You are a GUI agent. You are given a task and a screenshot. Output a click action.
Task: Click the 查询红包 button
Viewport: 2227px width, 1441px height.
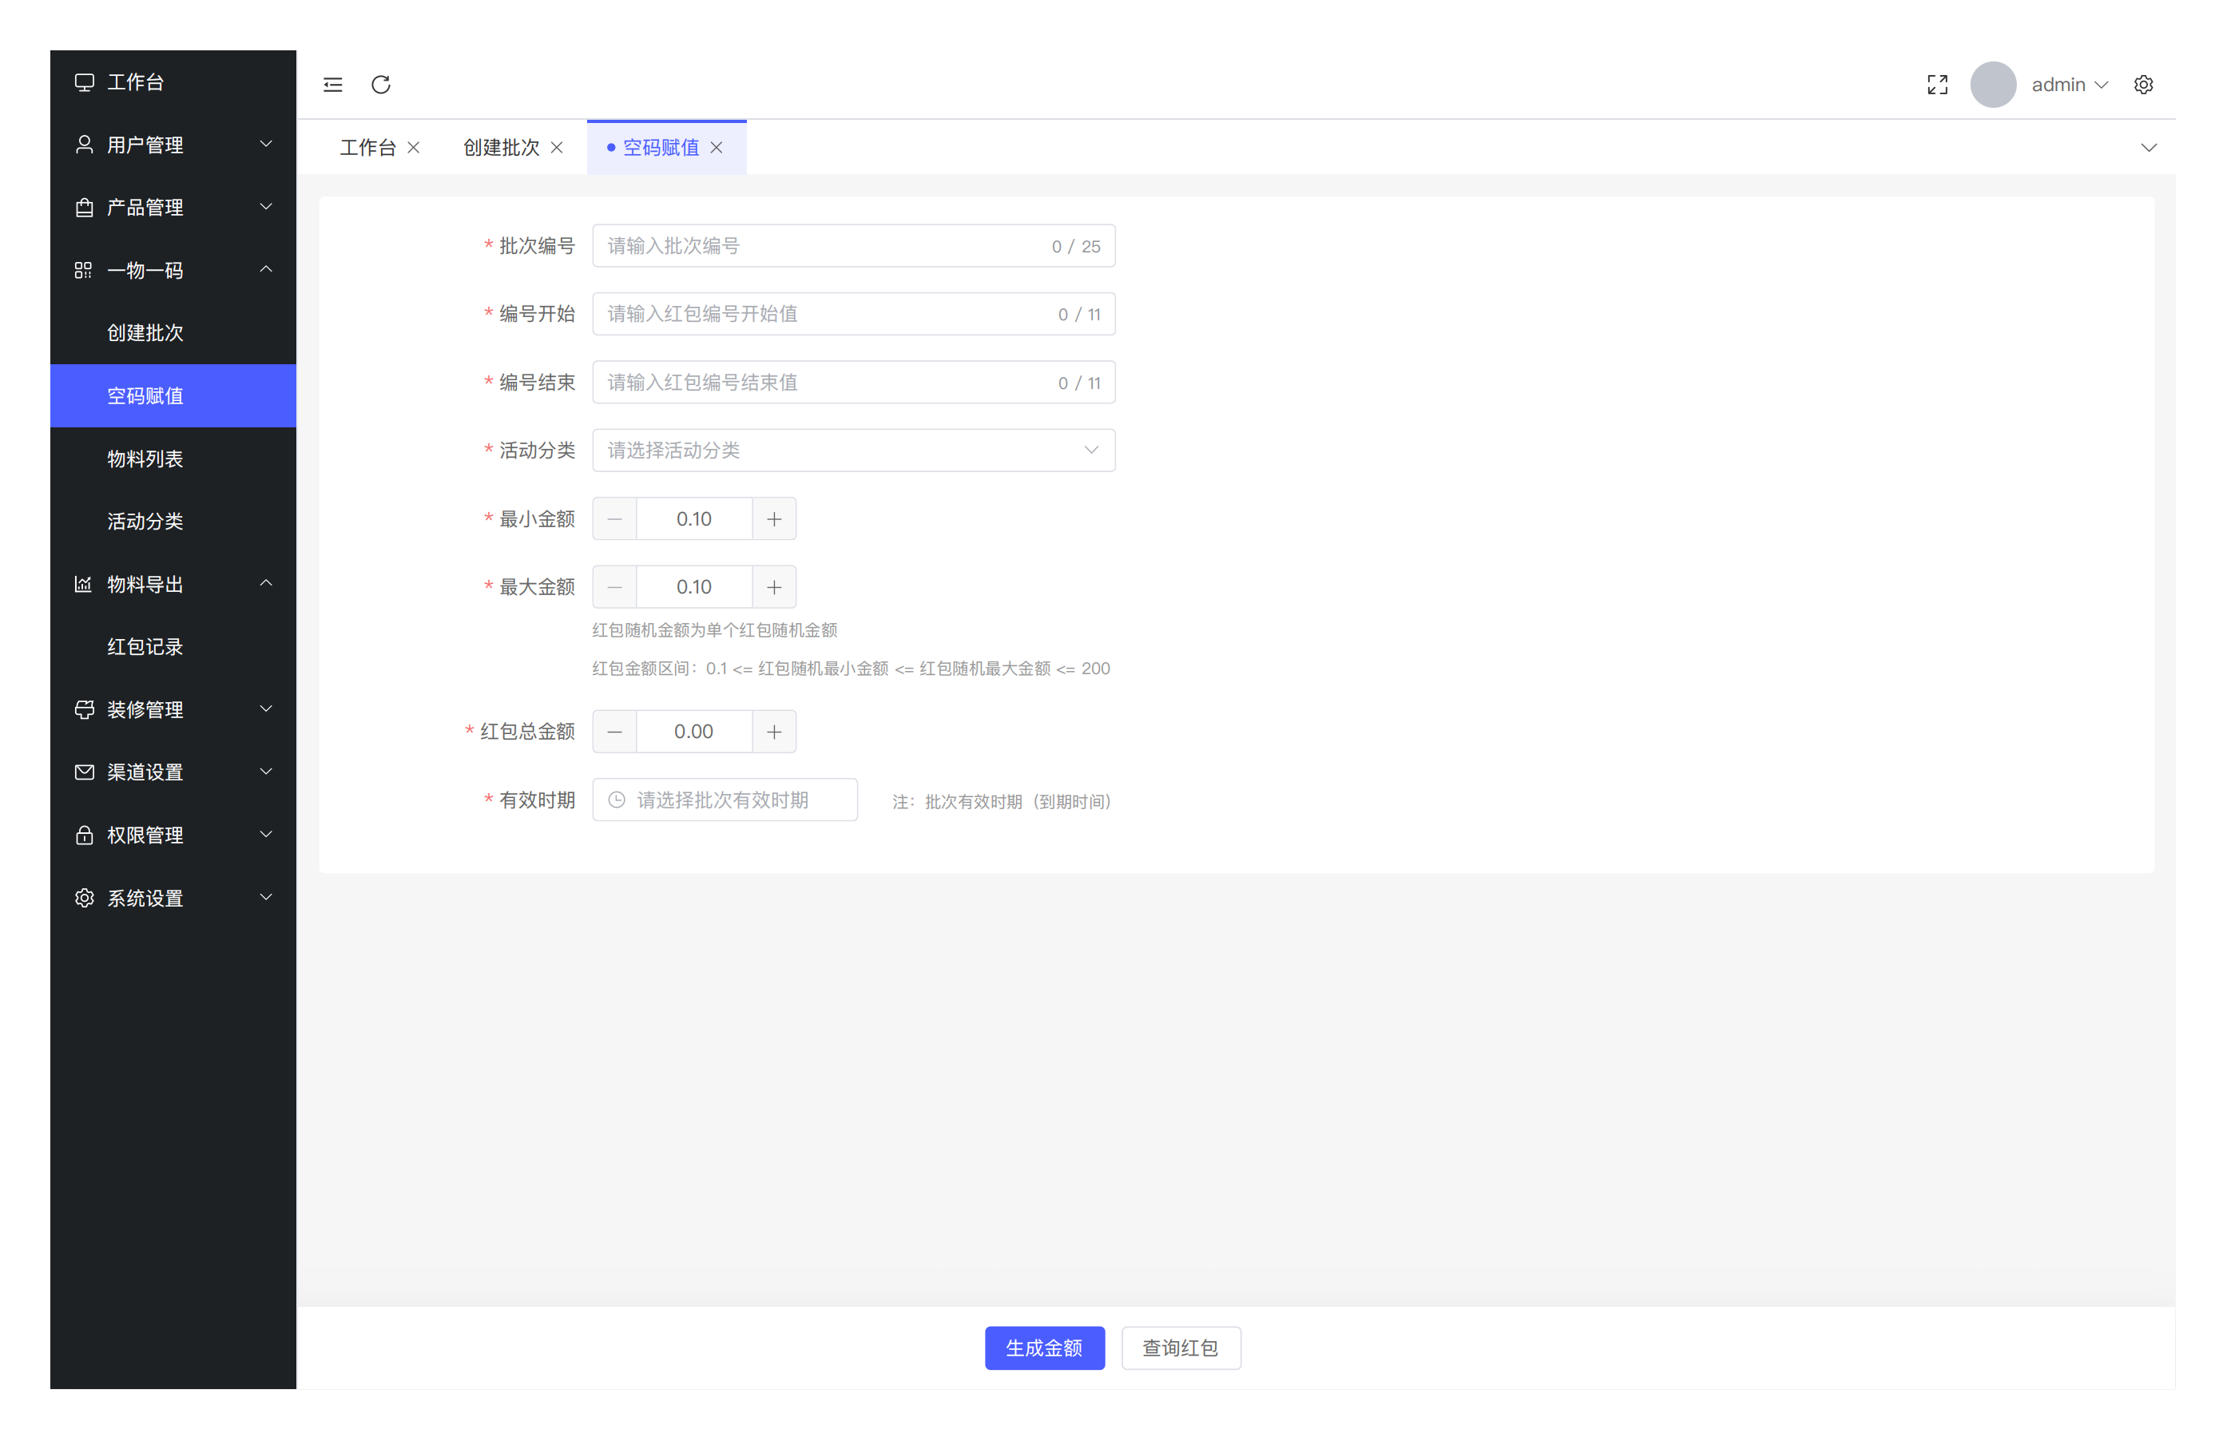pos(1180,1348)
